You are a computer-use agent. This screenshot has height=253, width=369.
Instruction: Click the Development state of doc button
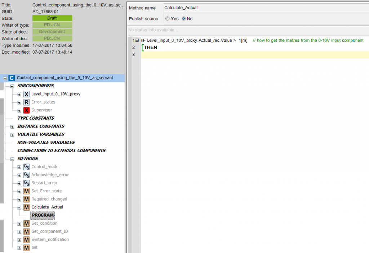(52, 32)
